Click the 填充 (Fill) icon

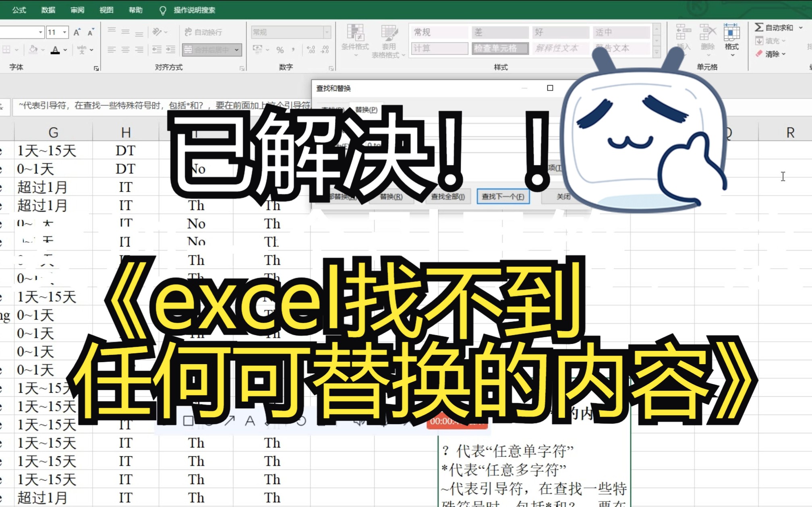point(760,40)
